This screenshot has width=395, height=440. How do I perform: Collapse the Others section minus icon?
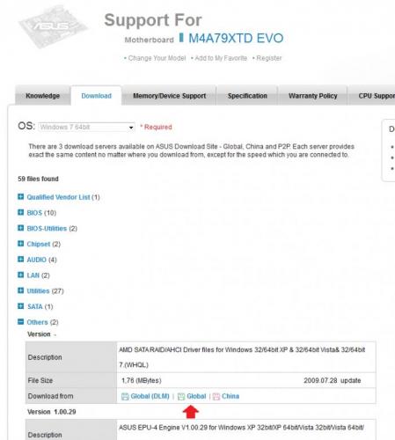[20, 322]
